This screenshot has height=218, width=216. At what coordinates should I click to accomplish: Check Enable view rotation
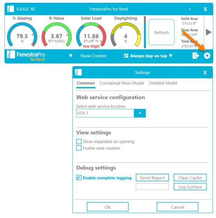[x=79, y=148]
